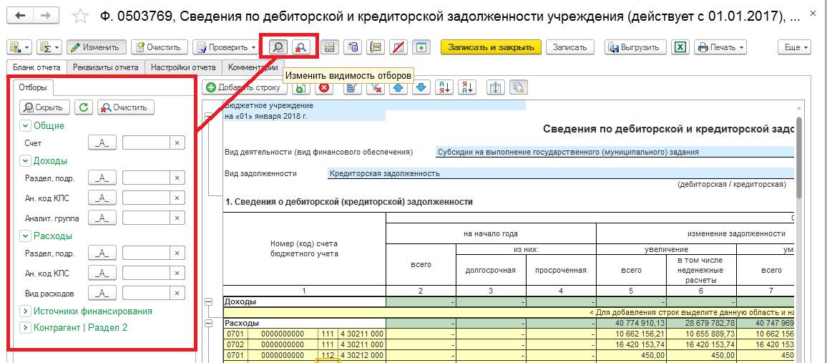Image resolution: width=827 pixels, height=363 pixels.
Task: Click the red-slashed page toolbar icon
Action: (x=399, y=47)
